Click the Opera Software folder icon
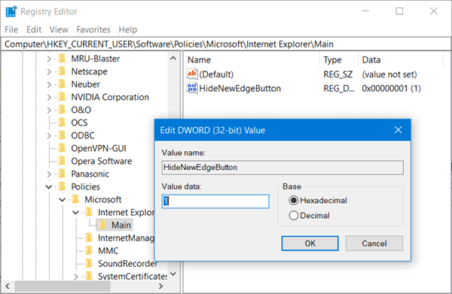 pos(62,161)
